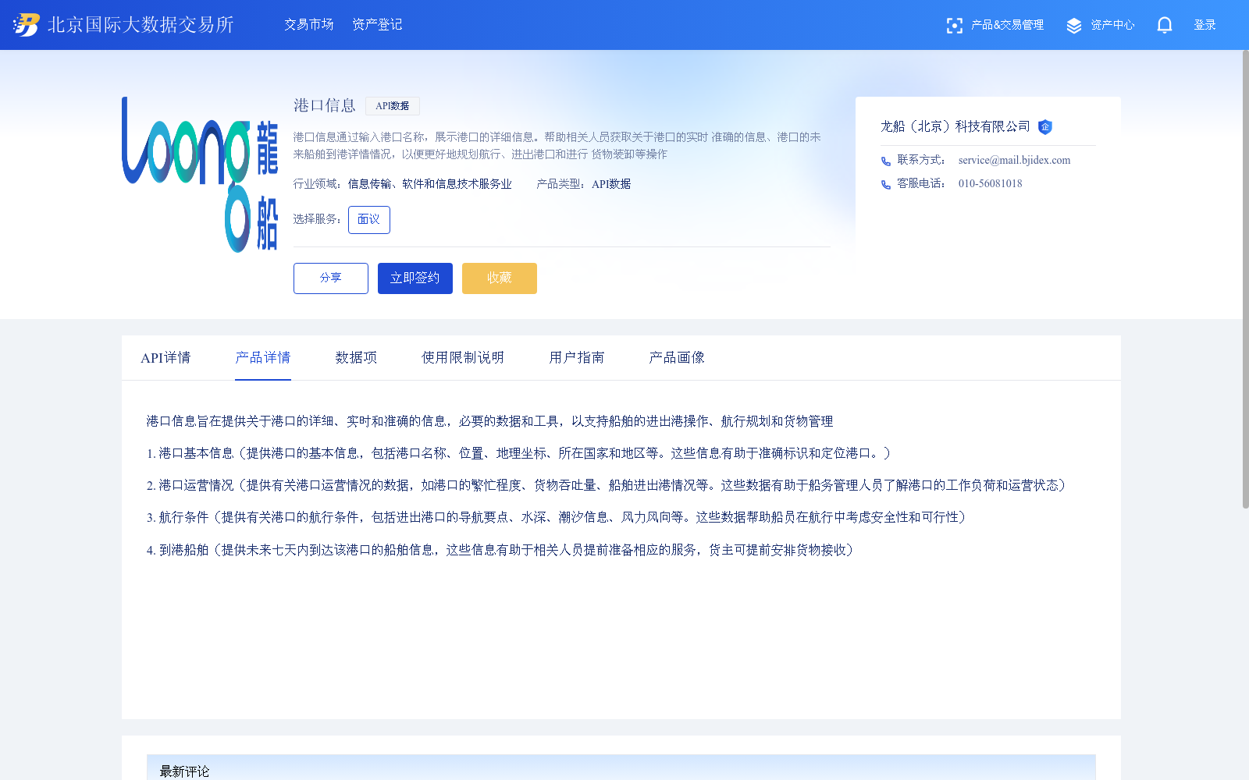Click the line starting 3. 航行条件
The image size is (1249, 780).
556,517
